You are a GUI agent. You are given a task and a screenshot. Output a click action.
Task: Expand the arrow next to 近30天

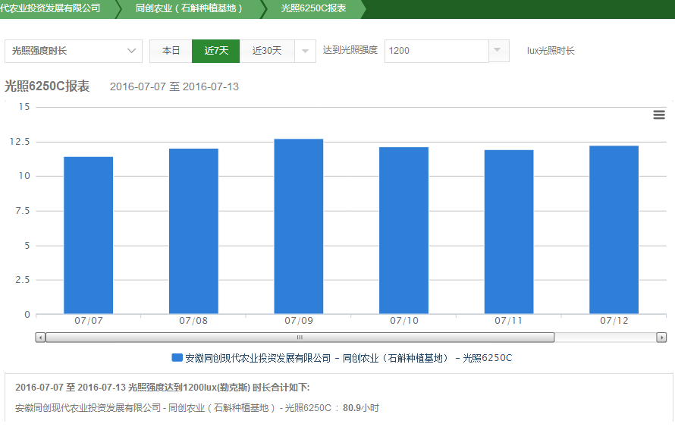[305, 51]
